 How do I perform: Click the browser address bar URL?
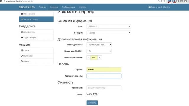[19, 1]
